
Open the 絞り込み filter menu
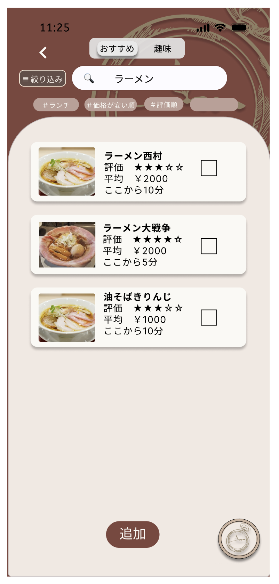[x=42, y=79]
